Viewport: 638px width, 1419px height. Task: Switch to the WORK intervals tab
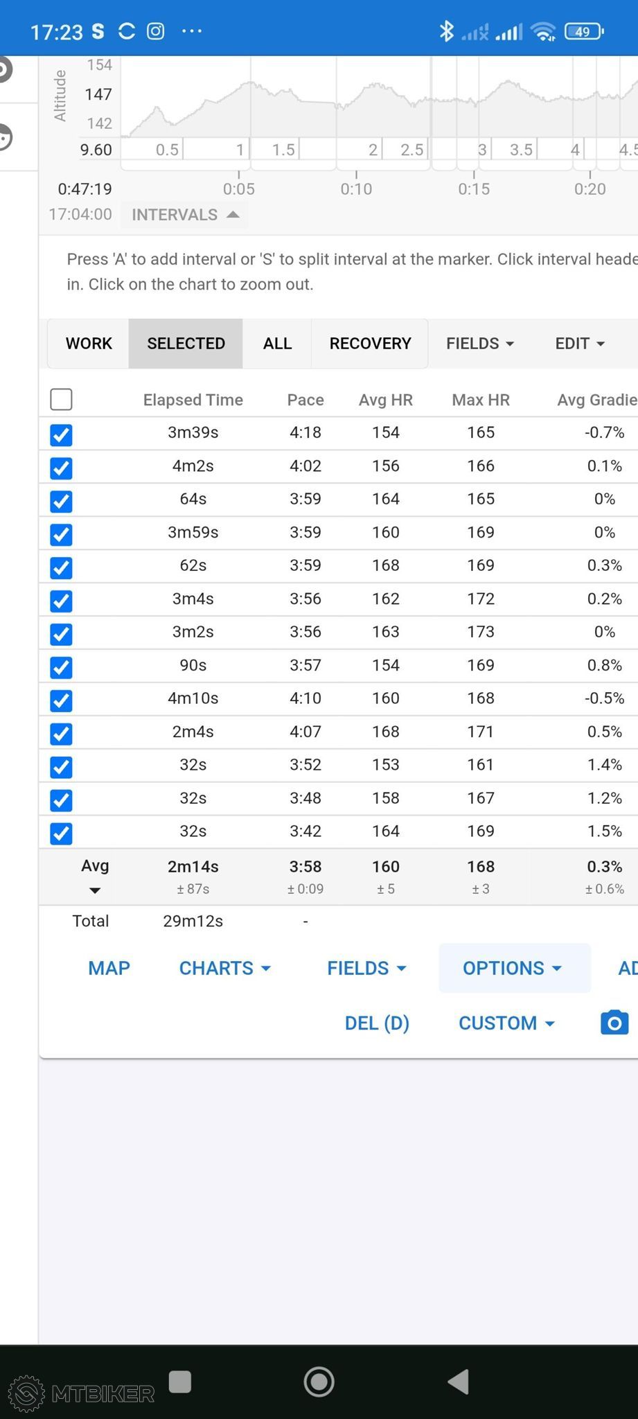(x=89, y=343)
